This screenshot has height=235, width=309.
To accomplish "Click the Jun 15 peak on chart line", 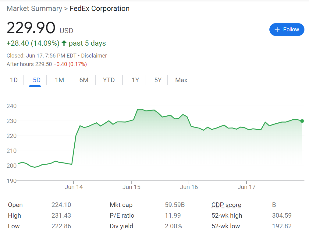I will [139, 109].
